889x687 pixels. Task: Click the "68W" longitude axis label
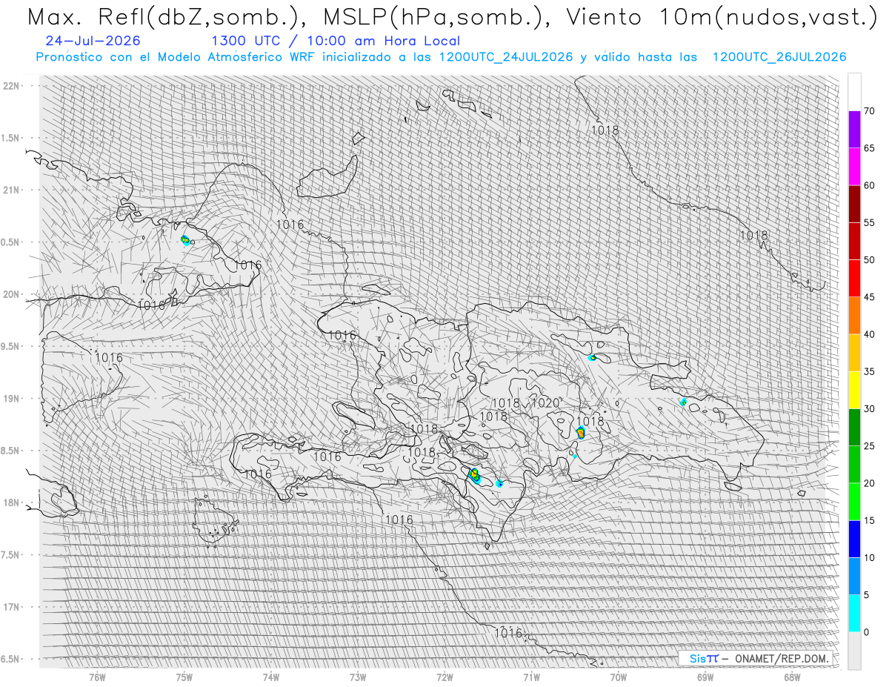[792, 677]
